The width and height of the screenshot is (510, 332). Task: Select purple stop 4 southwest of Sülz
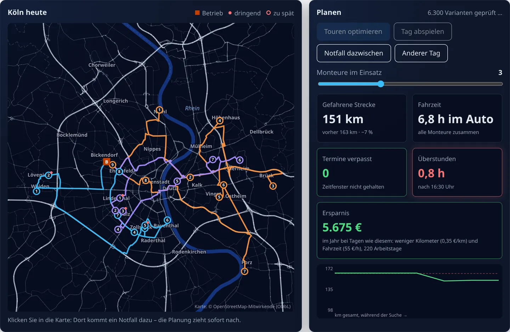118,229
